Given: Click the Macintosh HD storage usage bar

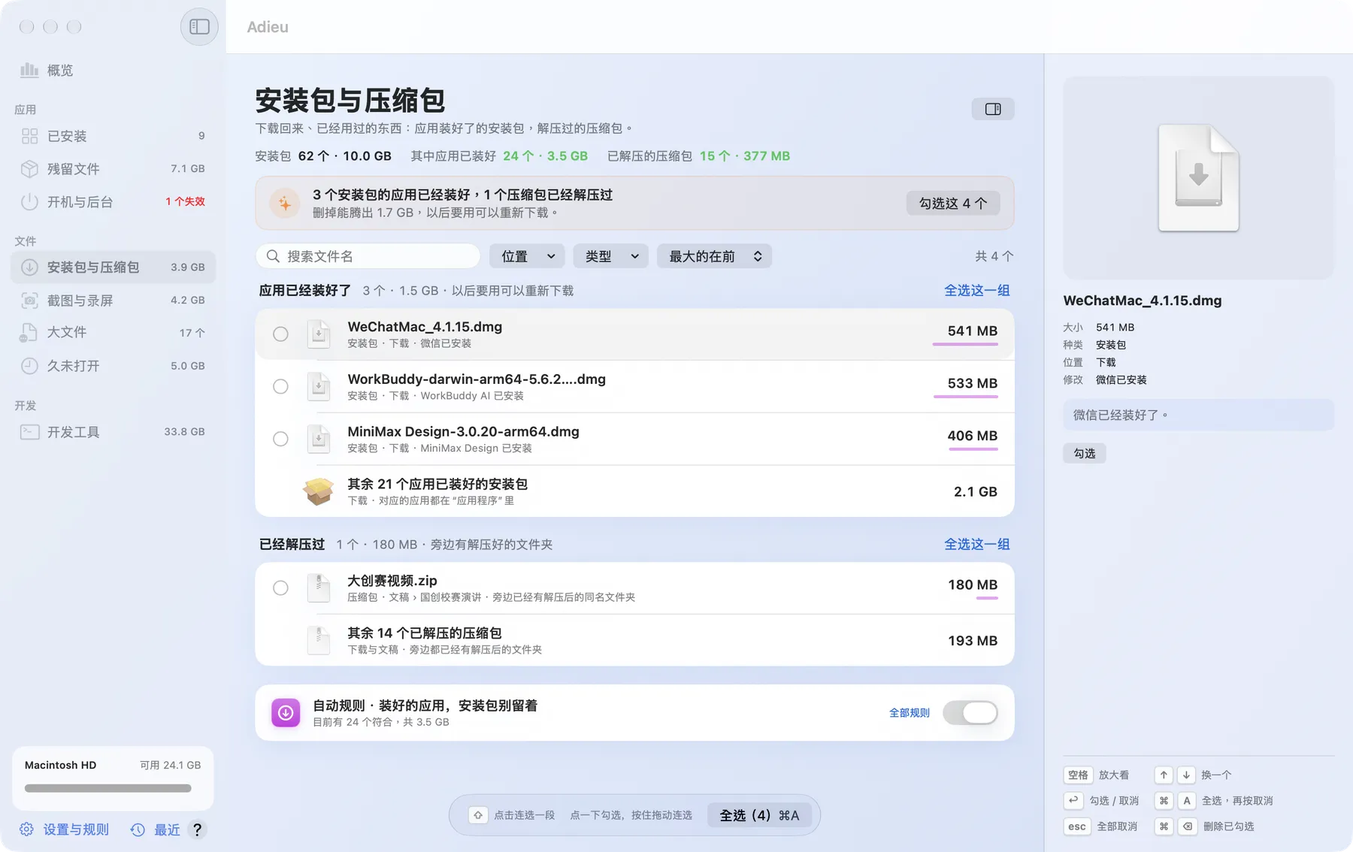Looking at the screenshot, I should tap(108, 788).
